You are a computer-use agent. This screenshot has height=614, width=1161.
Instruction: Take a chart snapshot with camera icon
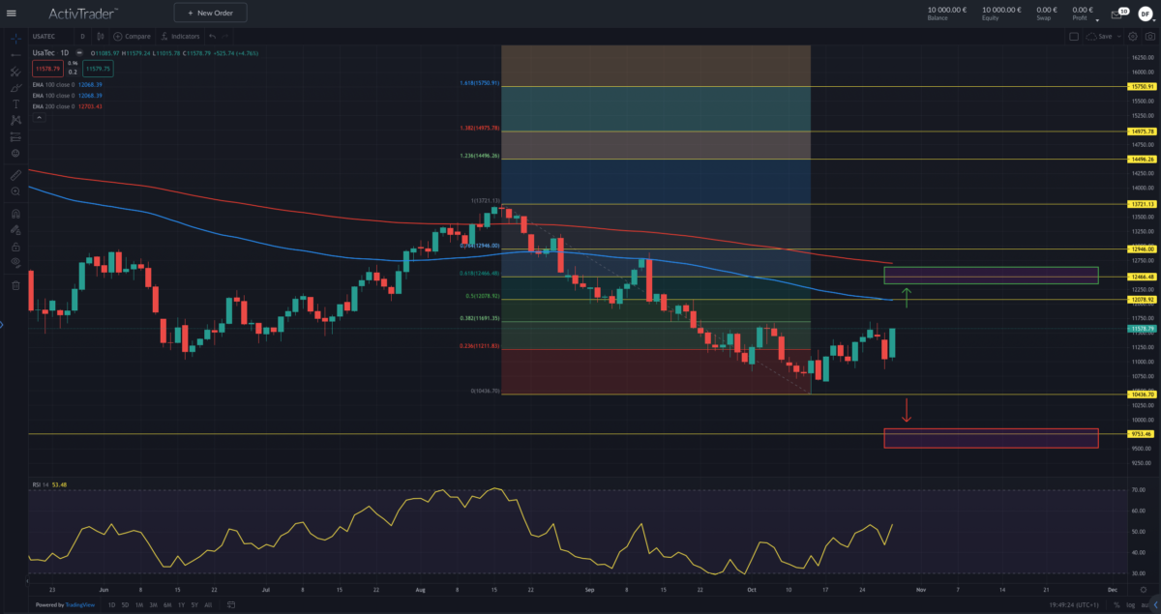pos(1148,36)
